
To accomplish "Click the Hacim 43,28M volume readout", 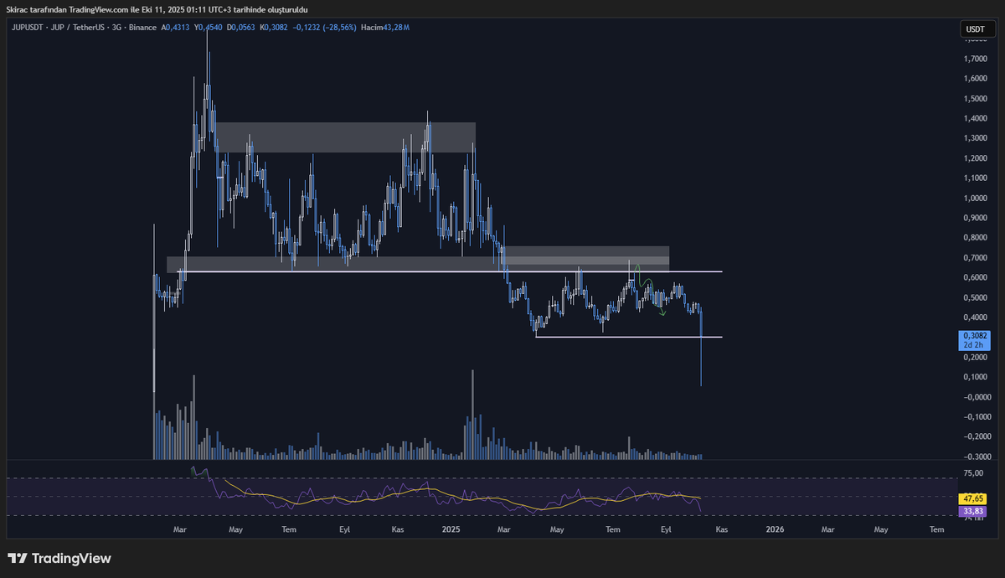I will click(385, 28).
